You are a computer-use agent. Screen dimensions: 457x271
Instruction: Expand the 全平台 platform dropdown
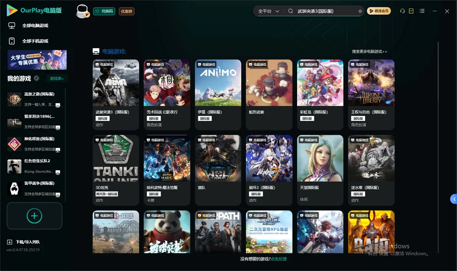(x=268, y=11)
